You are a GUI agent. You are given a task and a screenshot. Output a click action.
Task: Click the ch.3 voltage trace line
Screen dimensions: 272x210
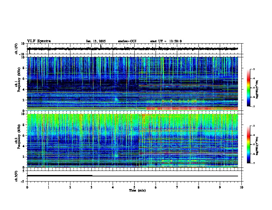[x=133, y=176]
